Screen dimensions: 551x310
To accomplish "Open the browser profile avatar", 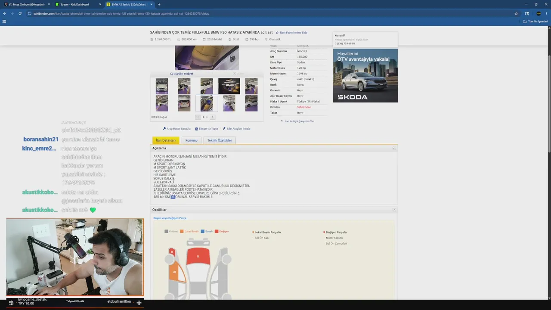I will tap(539, 13).
